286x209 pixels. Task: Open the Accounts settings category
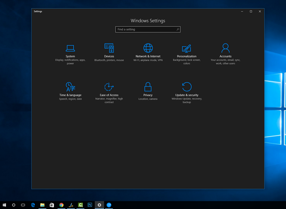coord(225,54)
